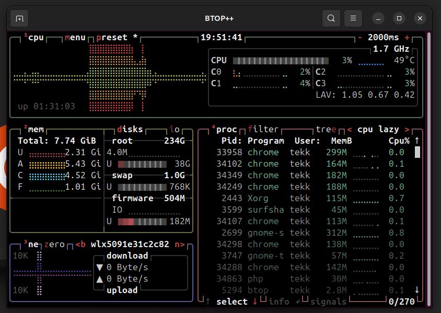The image size is (441, 313).
Task: Toggle the disks view
Action: [130, 130]
